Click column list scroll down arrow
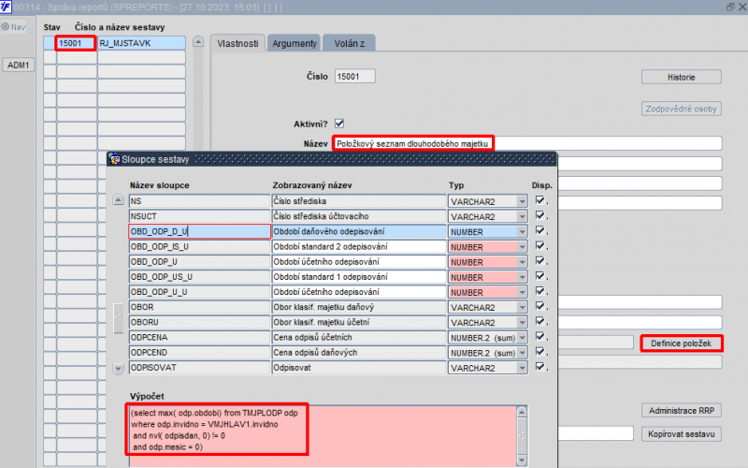Screen dimensions: 748x468 click(x=118, y=368)
